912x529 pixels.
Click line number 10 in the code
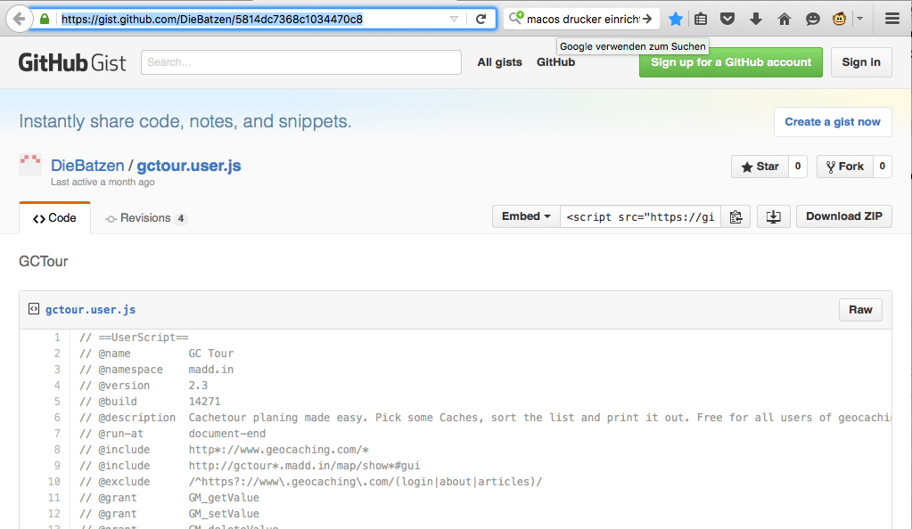click(54, 481)
